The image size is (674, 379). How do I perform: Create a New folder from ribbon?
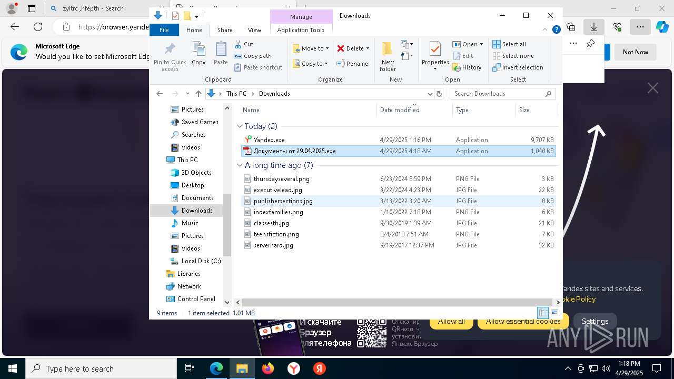coord(388,56)
